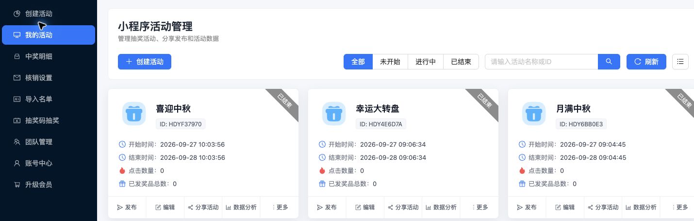694x221 pixels.
Task: Switch to list view icon
Action: [x=680, y=62]
